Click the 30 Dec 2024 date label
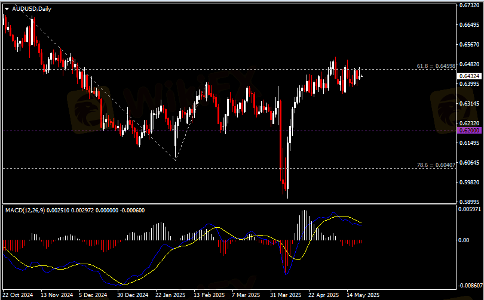Screen dimensions: 484x300 [132, 295]
